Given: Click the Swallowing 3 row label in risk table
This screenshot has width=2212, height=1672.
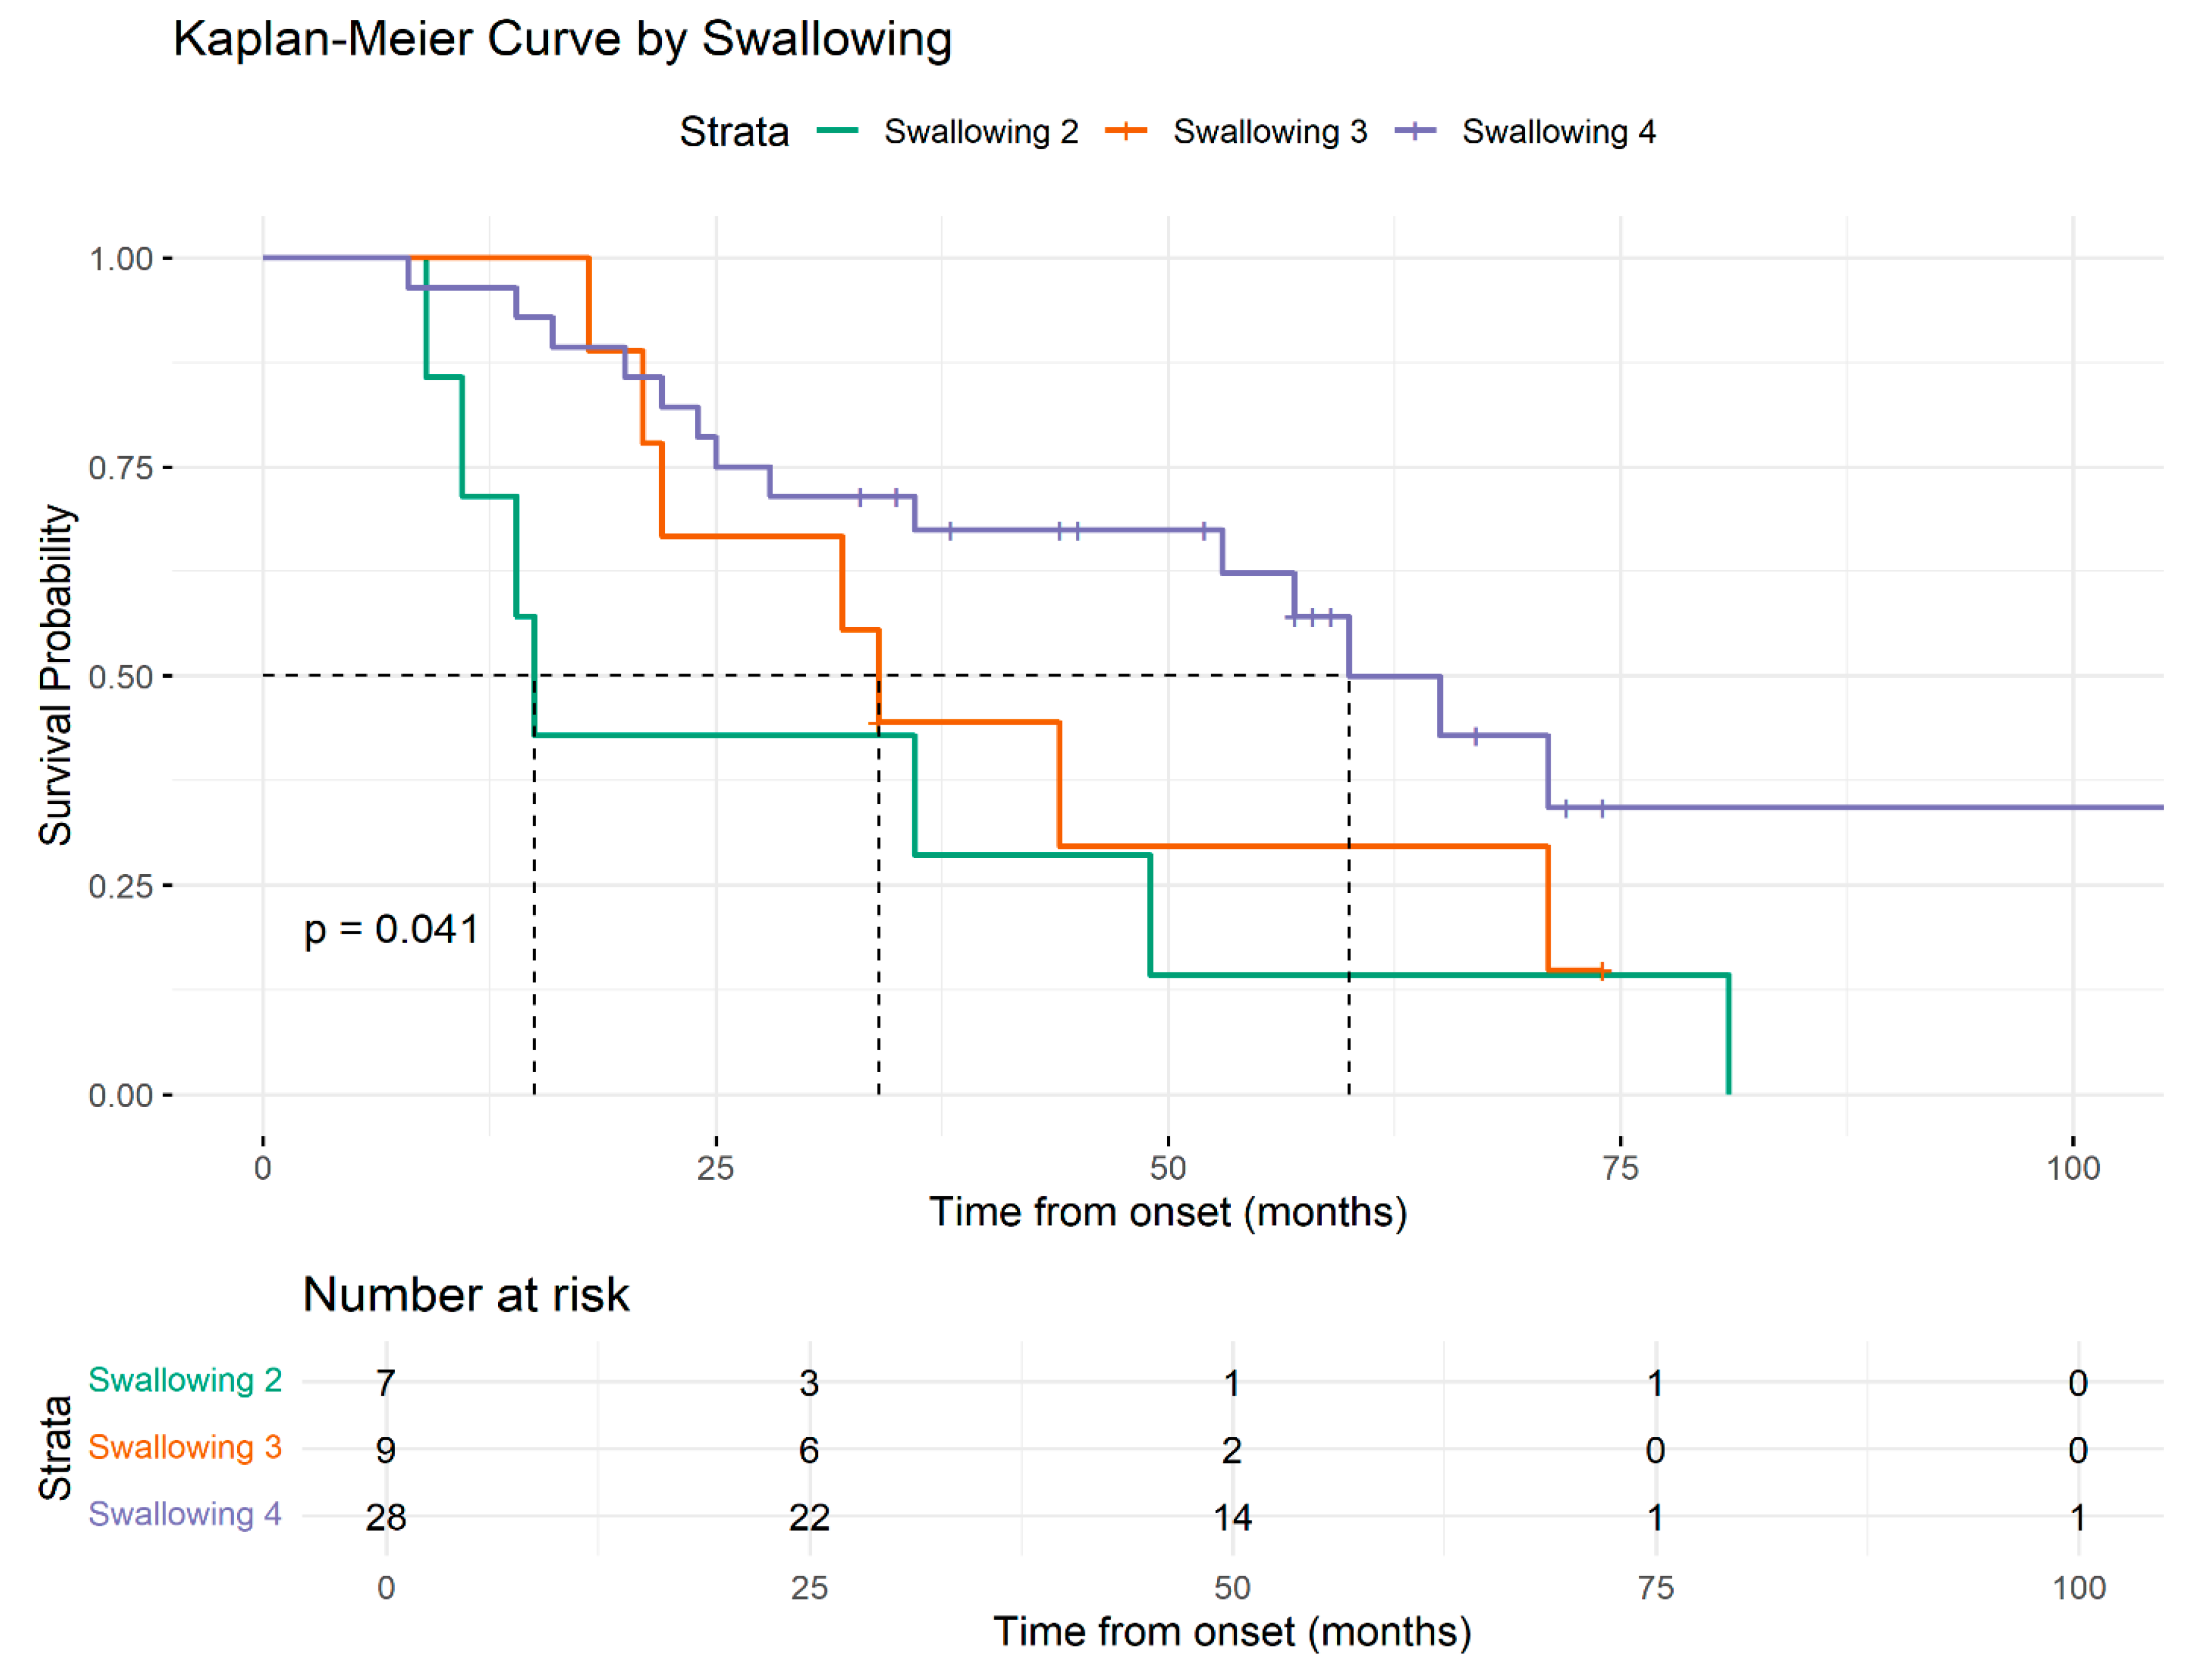Looking at the screenshot, I should point(185,1447).
